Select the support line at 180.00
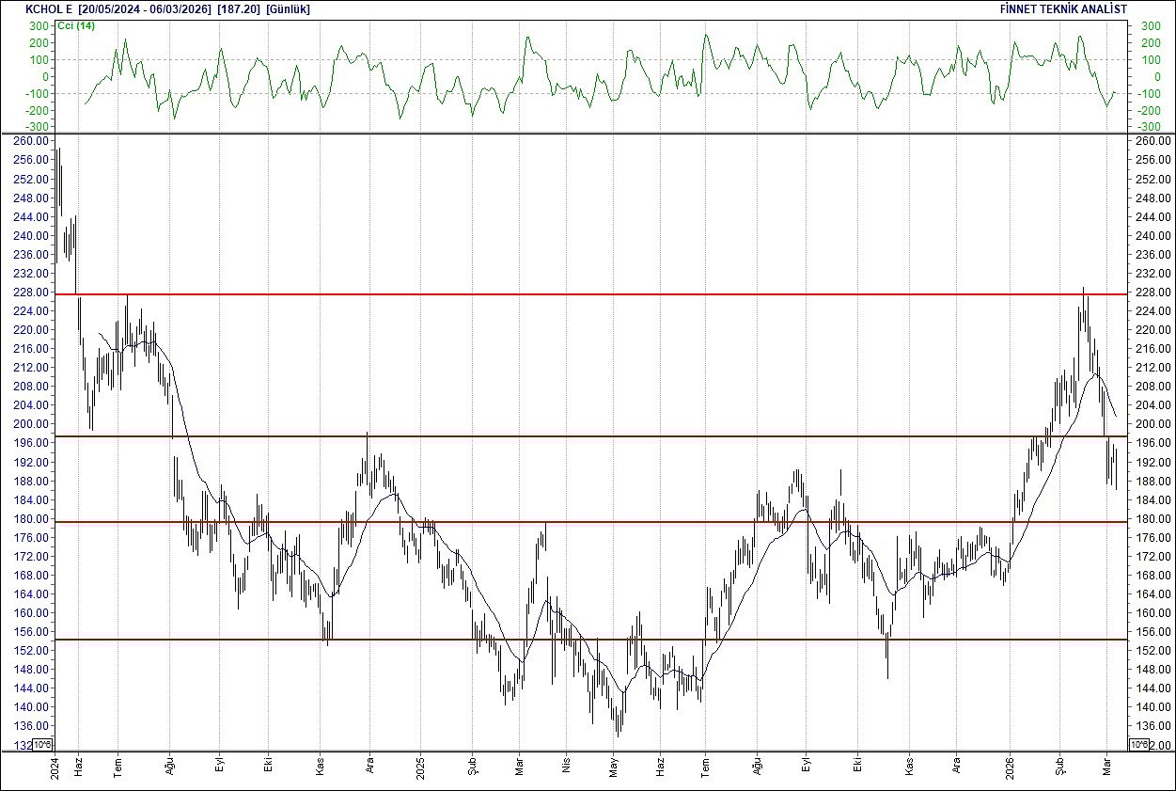The image size is (1176, 791). coord(564,521)
